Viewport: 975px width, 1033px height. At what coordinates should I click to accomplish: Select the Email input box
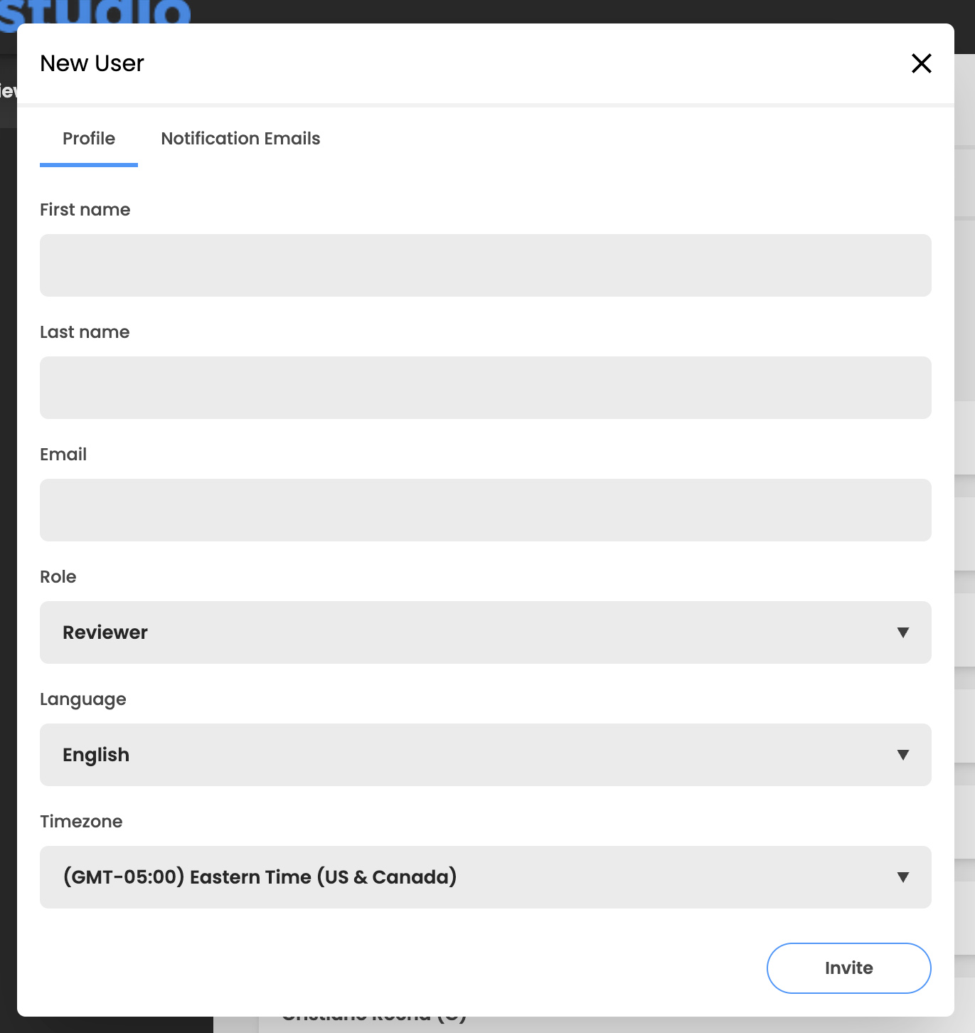coord(485,510)
